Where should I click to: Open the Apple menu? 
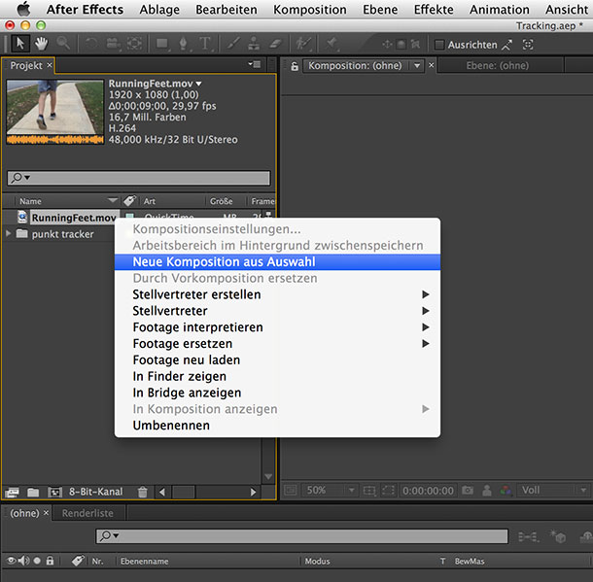23,9
